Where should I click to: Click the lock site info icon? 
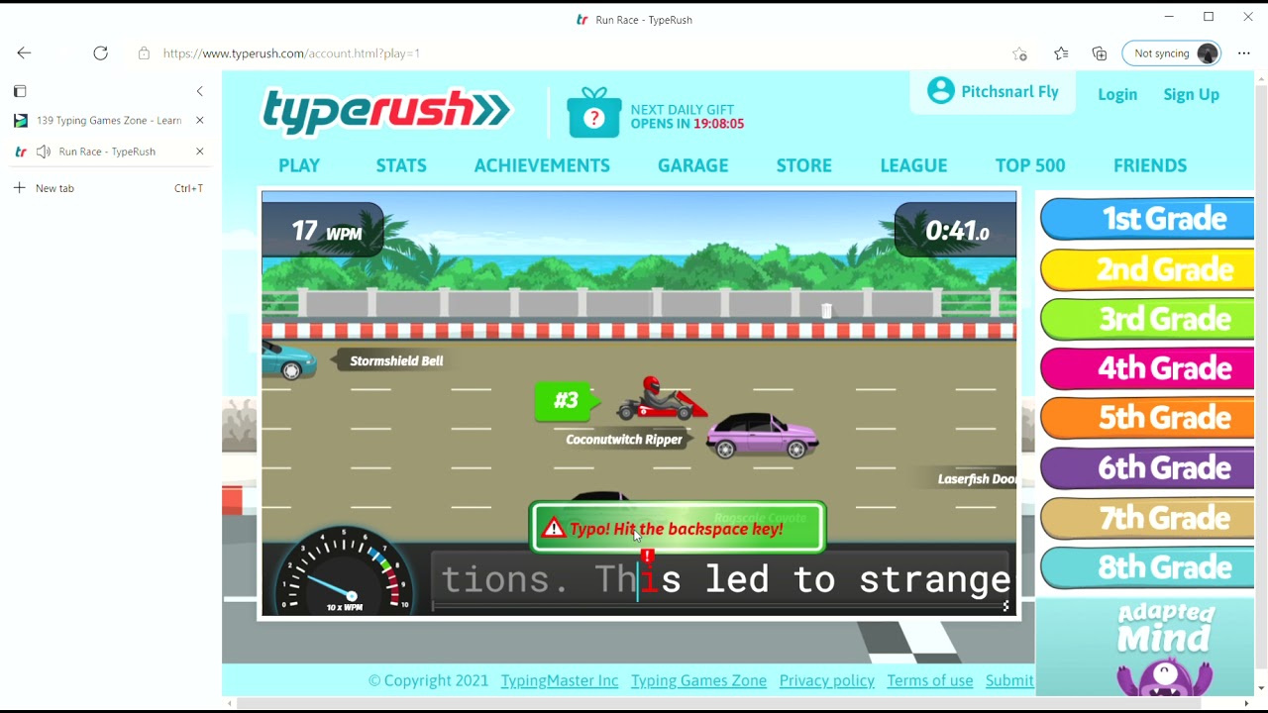pyautogui.click(x=144, y=53)
